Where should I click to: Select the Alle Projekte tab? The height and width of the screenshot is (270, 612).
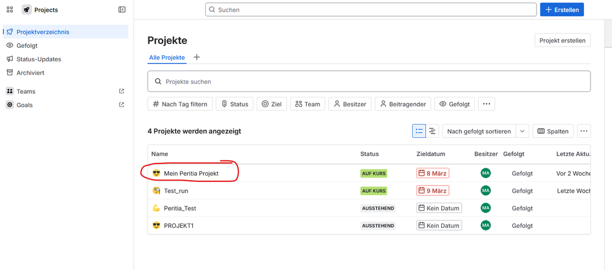click(167, 58)
